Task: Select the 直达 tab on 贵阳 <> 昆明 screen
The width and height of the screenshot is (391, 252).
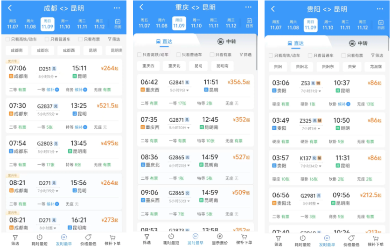Action: click(x=294, y=43)
